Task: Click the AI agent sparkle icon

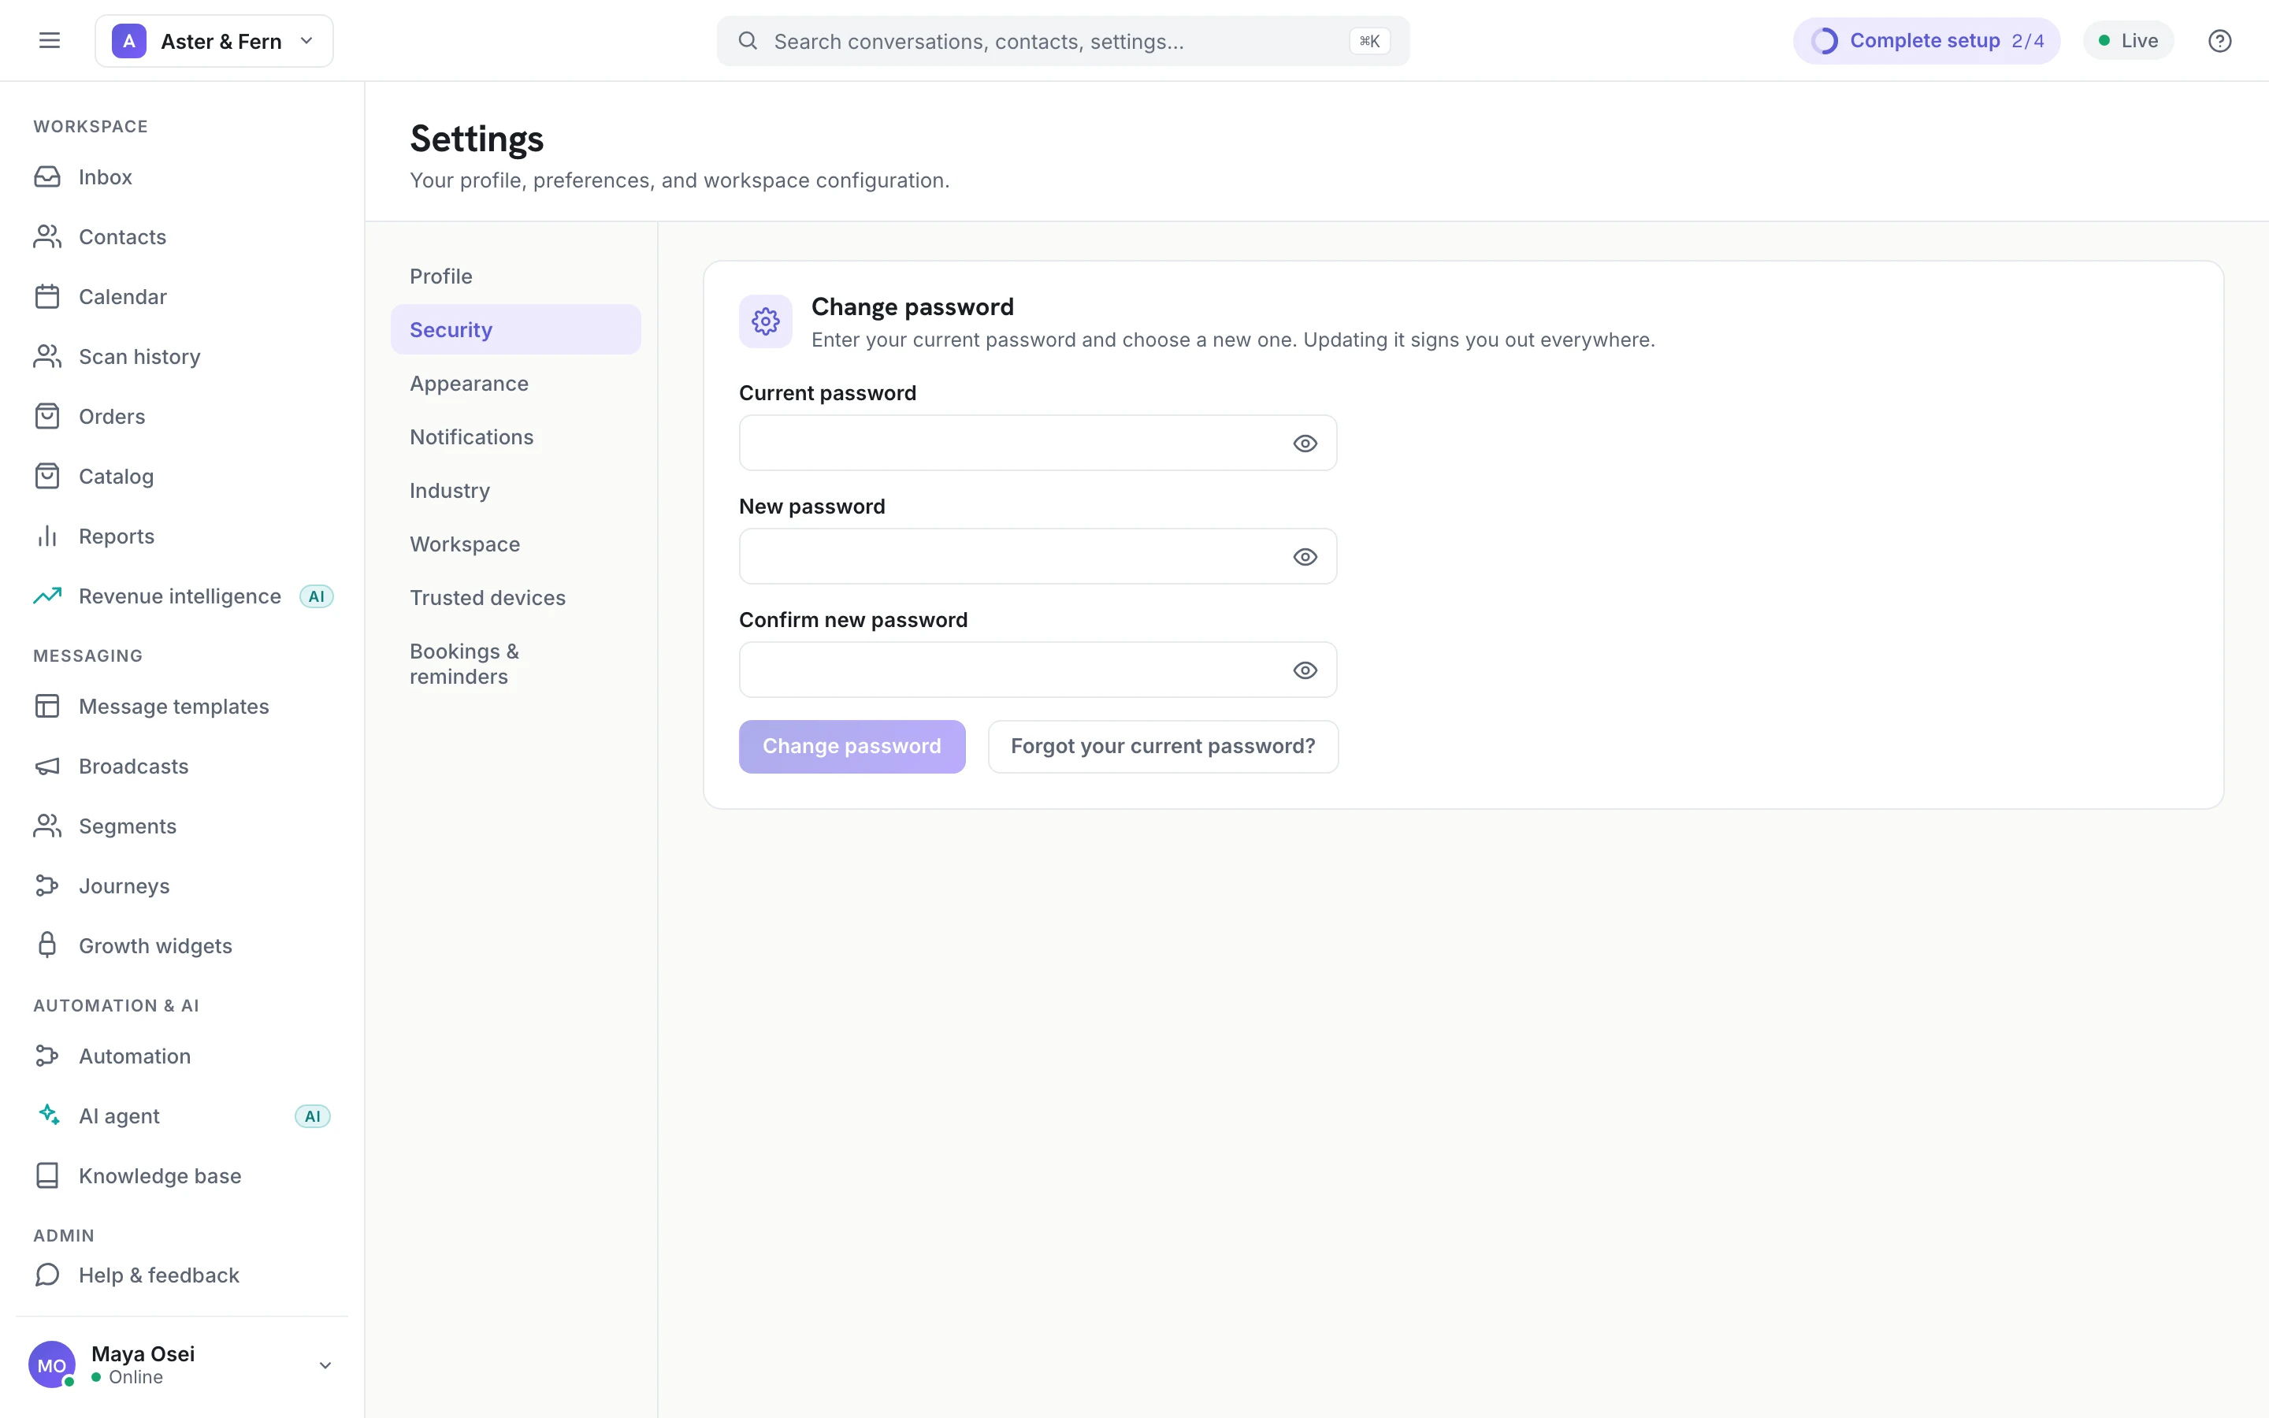Action: (49, 1115)
